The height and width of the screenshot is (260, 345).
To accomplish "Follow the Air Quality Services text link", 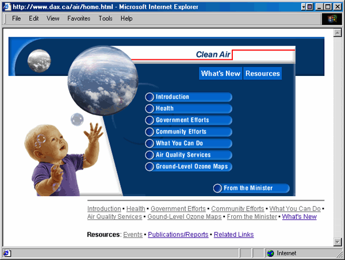I will click(114, 217).
